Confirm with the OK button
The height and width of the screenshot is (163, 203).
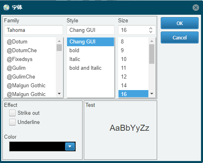pos(179,23)
